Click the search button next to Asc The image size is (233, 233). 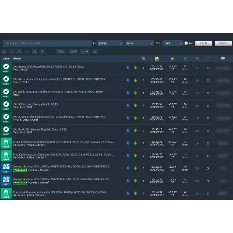tap(203, 43)
